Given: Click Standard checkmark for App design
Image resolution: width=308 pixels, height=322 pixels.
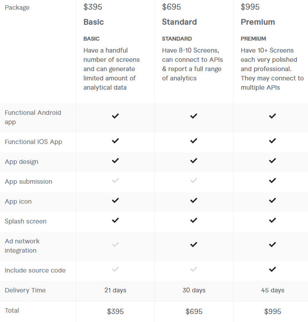Looking at the screenshot, I should tap(193, 161).
